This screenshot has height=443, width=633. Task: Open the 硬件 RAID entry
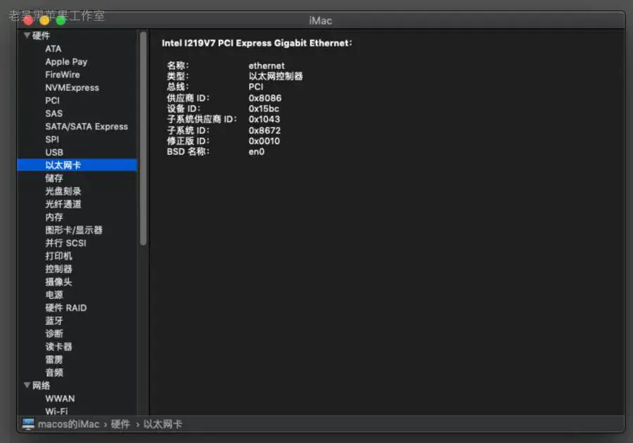click(66, 307)
